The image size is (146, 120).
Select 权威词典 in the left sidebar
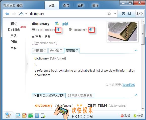pos(14,30)
